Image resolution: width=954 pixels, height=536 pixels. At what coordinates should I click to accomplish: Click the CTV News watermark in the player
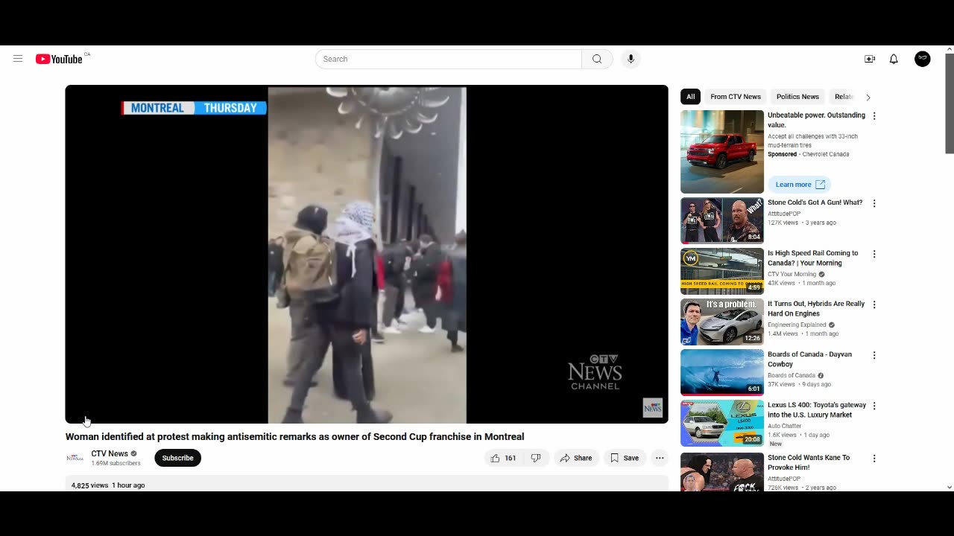(652, 407)
